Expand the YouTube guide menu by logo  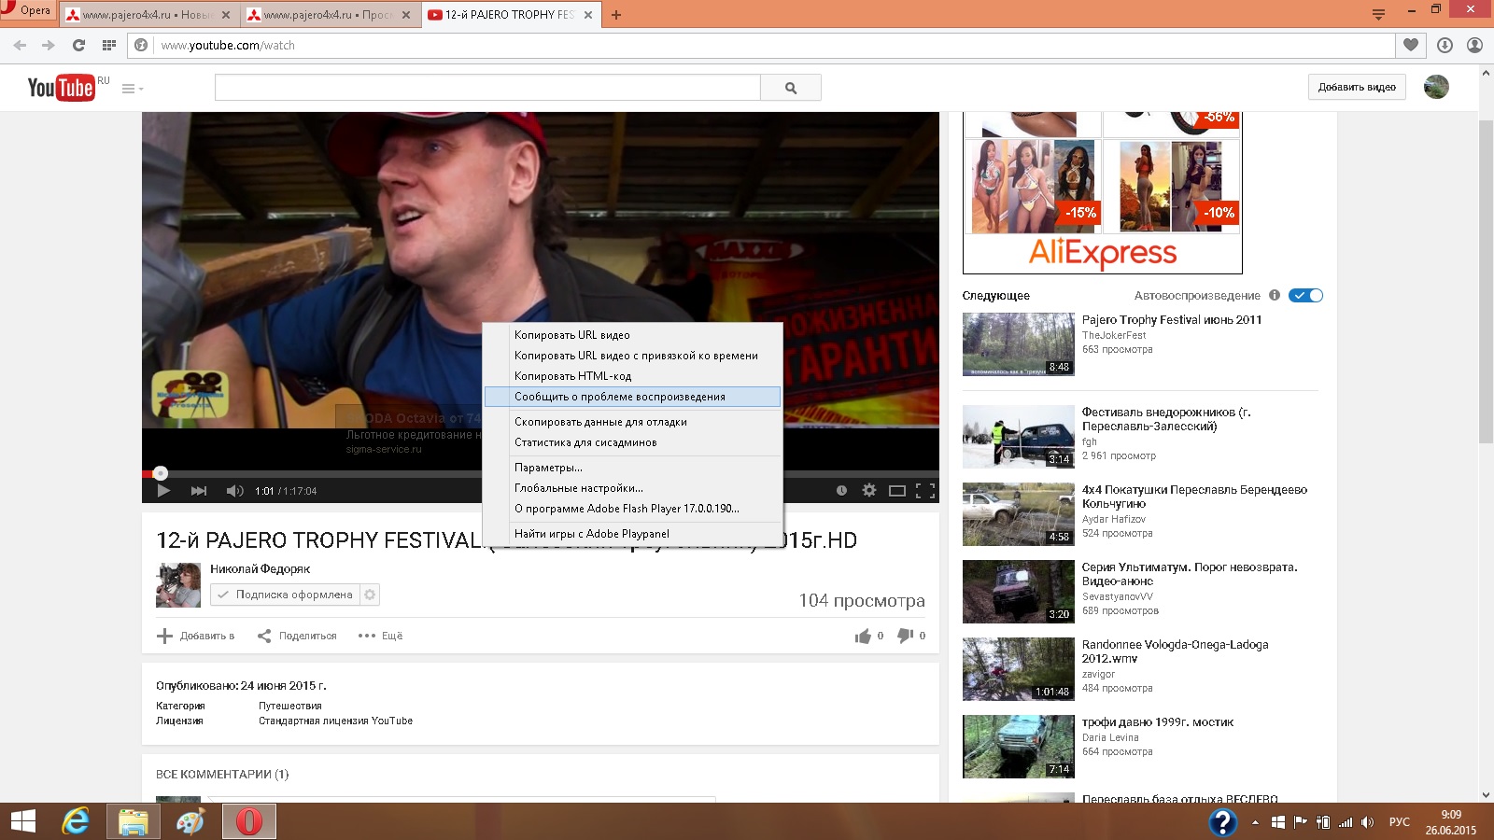[x=132, y=89]
